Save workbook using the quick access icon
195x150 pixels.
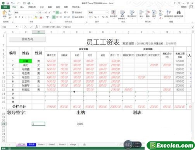8,3
